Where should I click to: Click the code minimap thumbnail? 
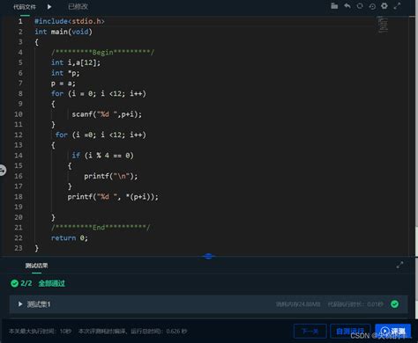pyautogui.click(x=383, y=25)
